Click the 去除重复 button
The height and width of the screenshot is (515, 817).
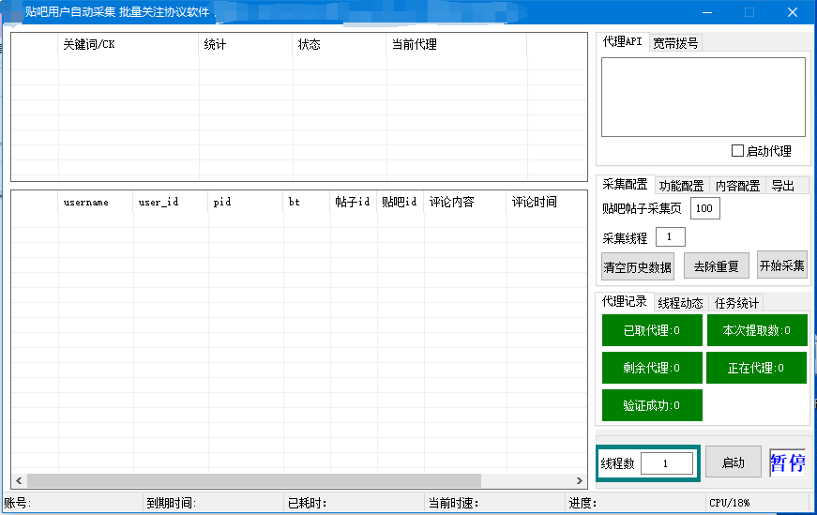[717, 266]
